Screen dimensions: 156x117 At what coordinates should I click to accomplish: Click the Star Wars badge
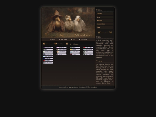(x=48, y=58)
